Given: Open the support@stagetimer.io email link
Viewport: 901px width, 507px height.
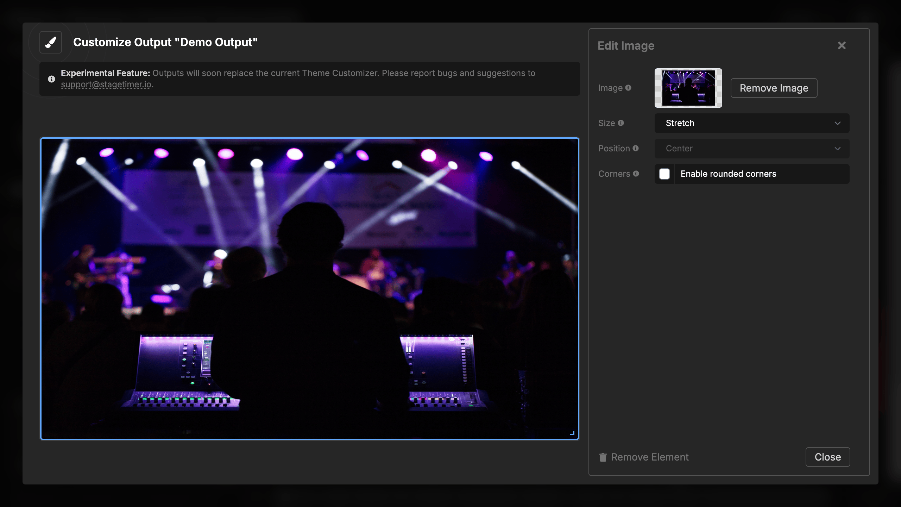Looking at the screenshot, I should [106, 84].
